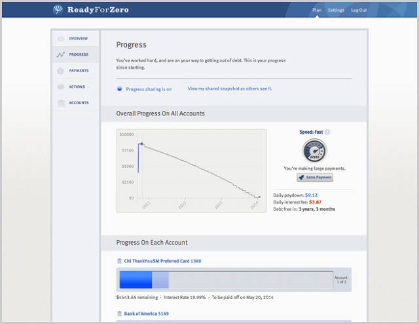Click "You're making large payments." text

[x=314, y=169]
